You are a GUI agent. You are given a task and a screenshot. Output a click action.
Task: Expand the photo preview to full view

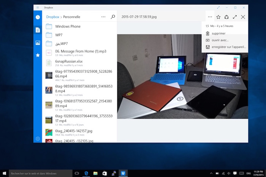click(235, 17)
